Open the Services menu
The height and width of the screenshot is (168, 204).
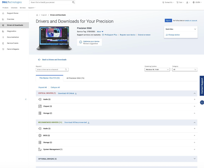pos(23,8)
